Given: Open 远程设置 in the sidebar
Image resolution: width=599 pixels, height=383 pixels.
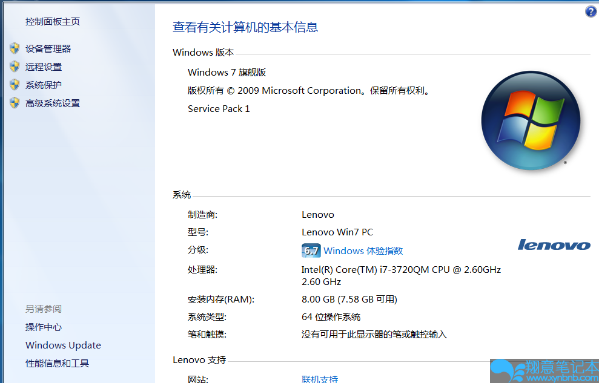Looking at the screenshot, I should pyautogui.click(x=44, y=67).
